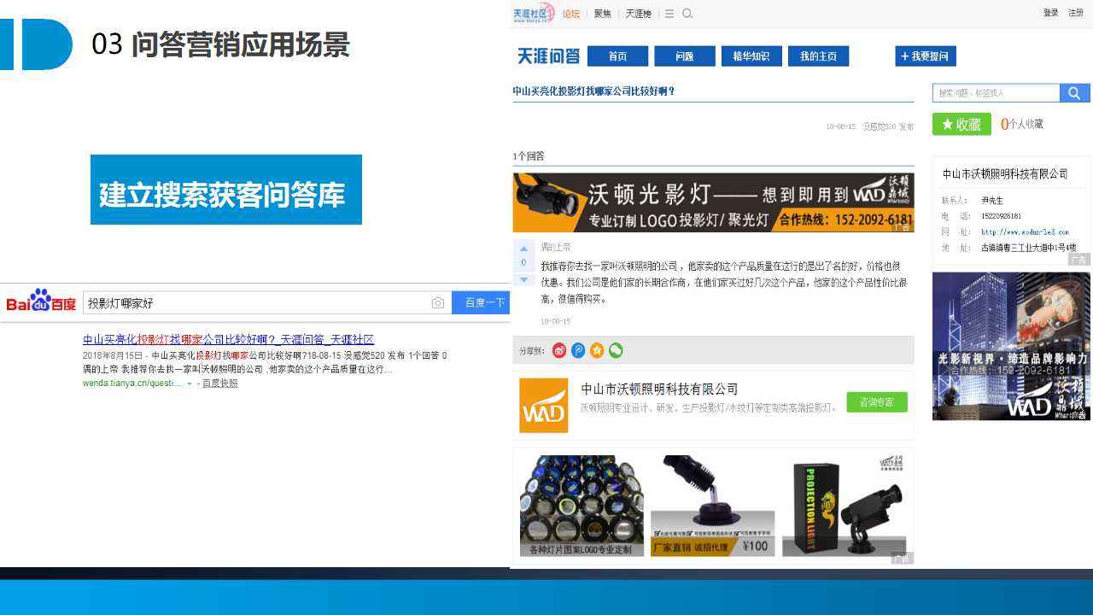
Task: Open the Projection Light box product image
Action: click(845, 506)
